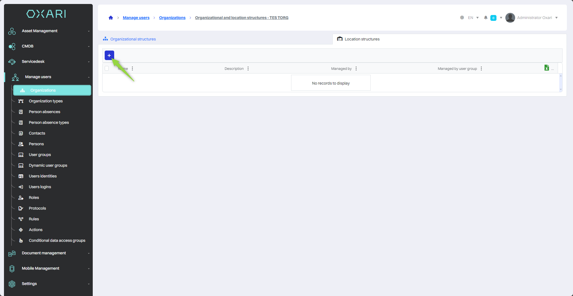Open settings gear icon in top bar
573x296 pixels.
(x=462, y=18)
